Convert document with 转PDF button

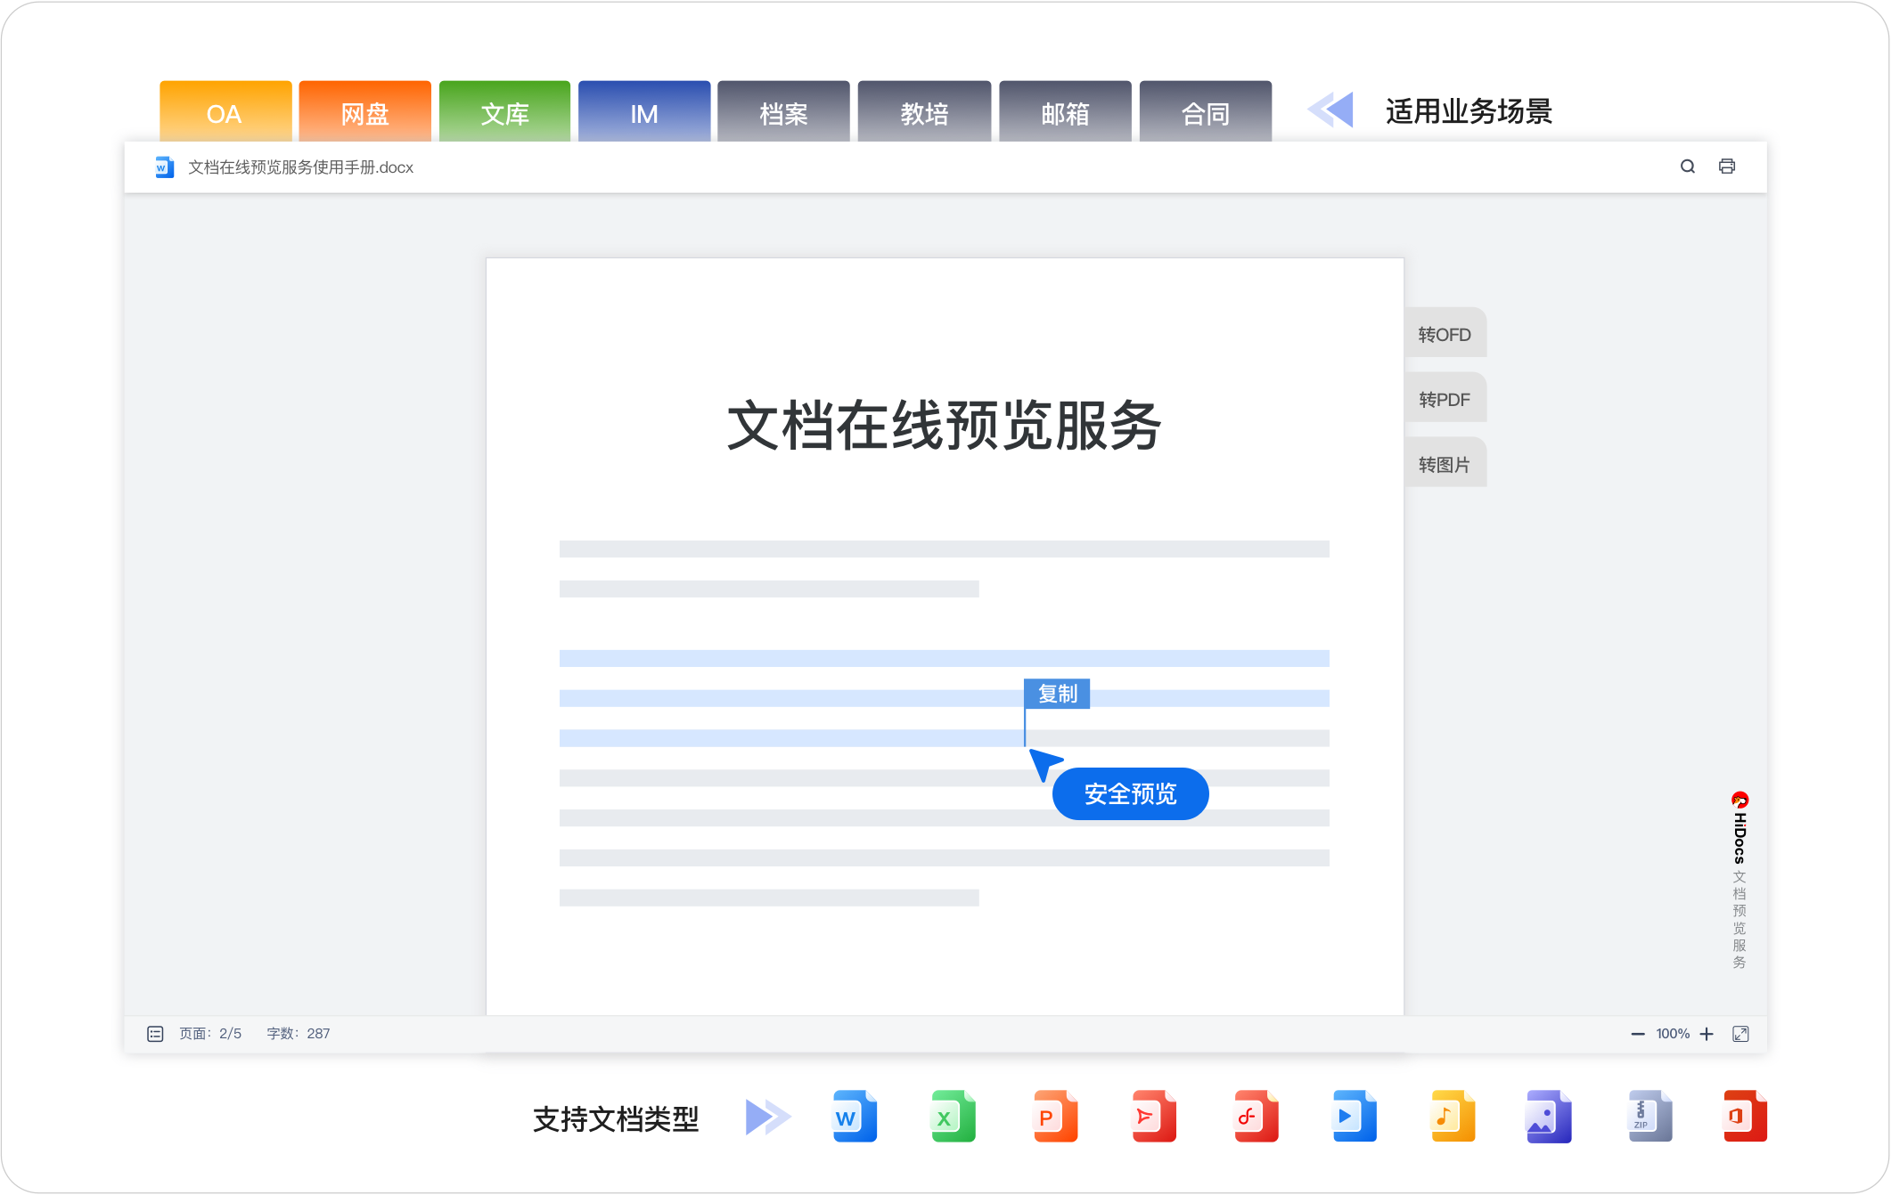coord(1445,399)
